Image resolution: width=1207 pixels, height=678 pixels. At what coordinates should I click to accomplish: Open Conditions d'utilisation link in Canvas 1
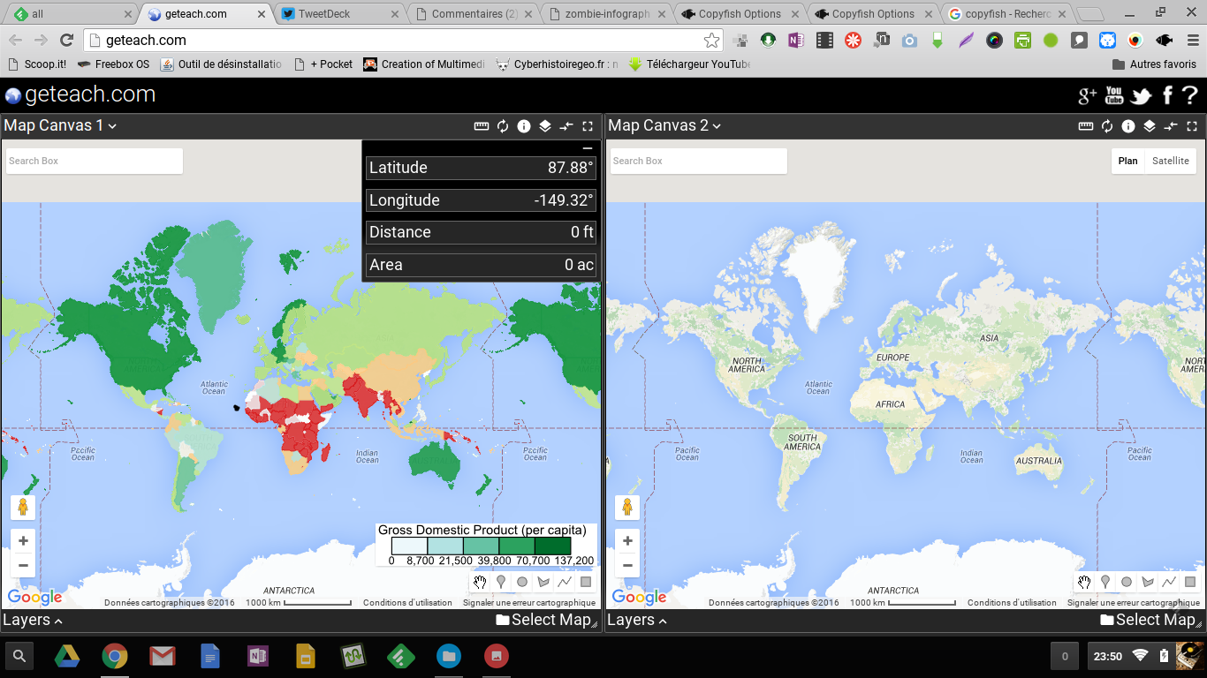407,603
